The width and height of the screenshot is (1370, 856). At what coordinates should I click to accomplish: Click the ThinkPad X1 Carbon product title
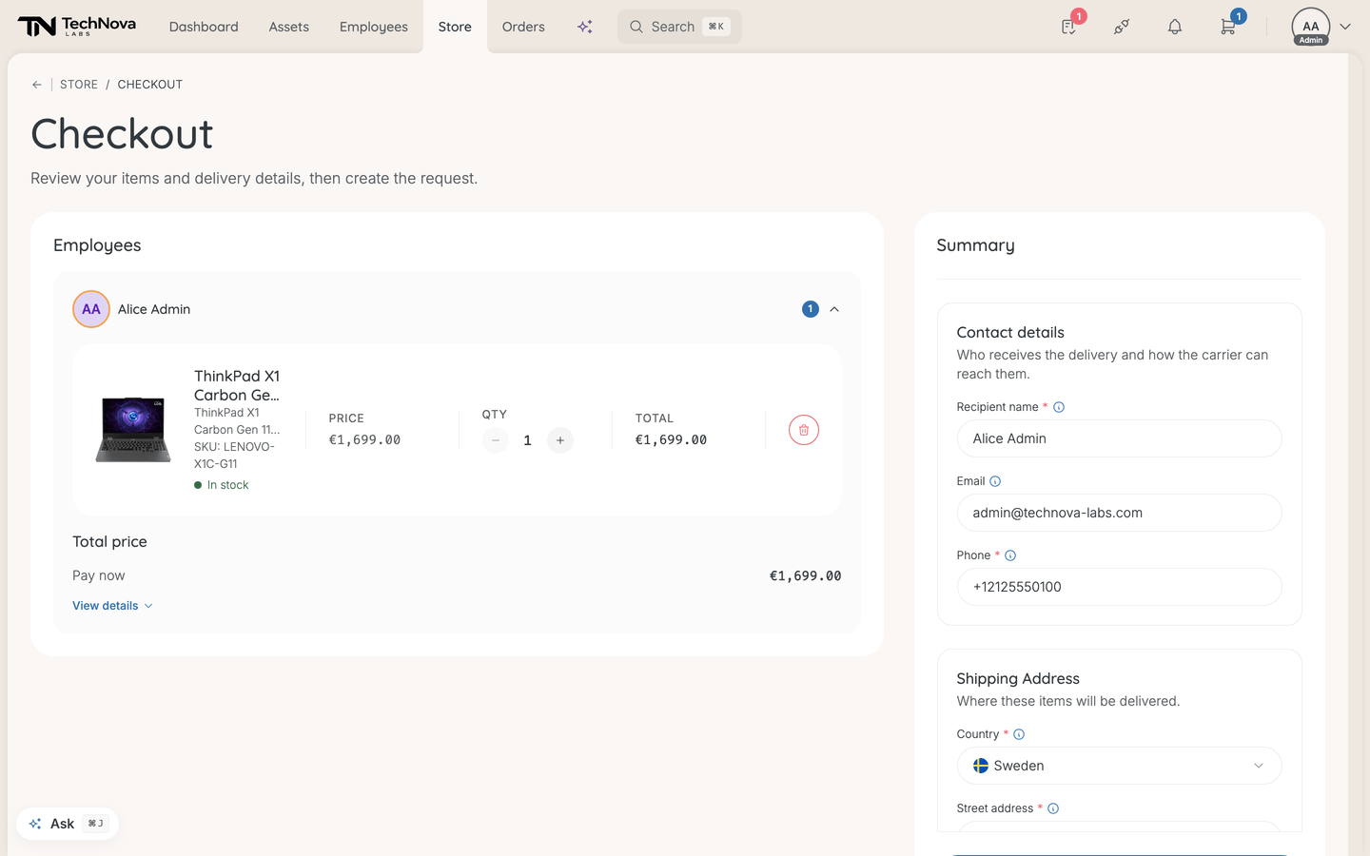[x=237, y=385]
